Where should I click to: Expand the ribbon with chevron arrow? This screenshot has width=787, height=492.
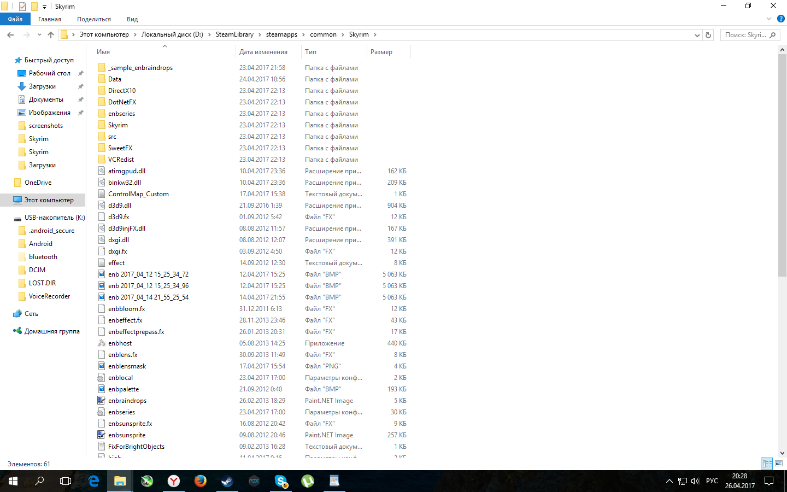(769, 19)
